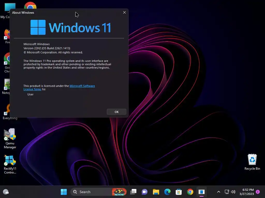This screenshot has height=198, width=265.
Task: Click the Windows 11 logo in dialog
Action: [x=70, y=27]
